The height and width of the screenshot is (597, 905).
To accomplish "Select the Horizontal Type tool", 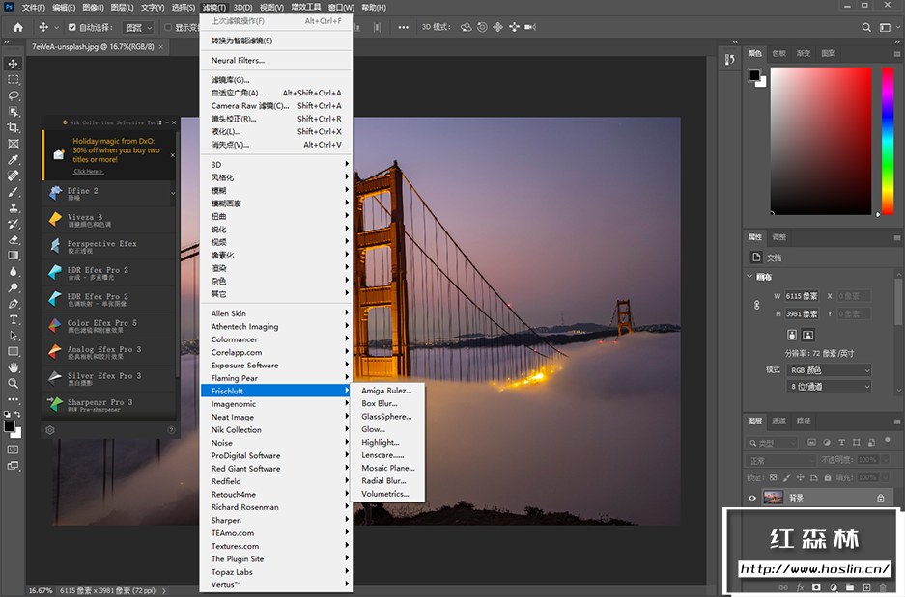I will coord(14,319).
